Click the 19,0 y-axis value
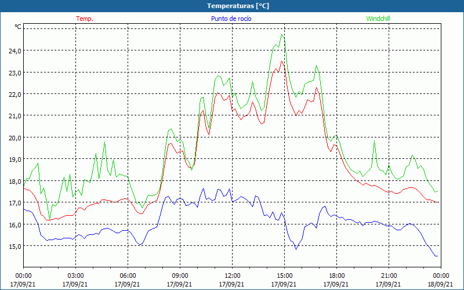 click(x=14, y=159)
